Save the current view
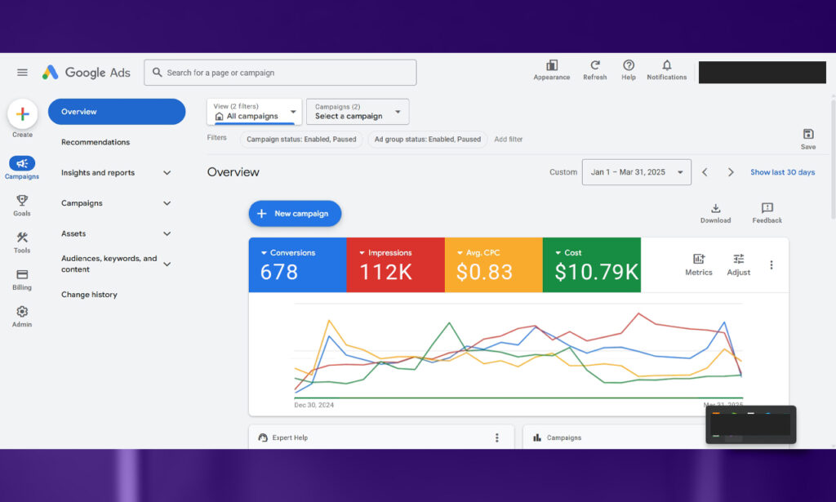 pos(807,139)
